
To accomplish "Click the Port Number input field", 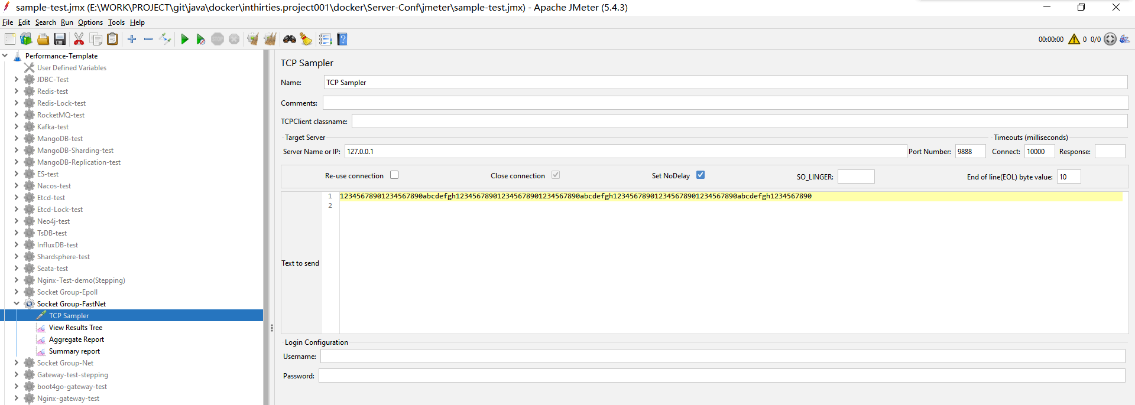I will pos(970,152).
